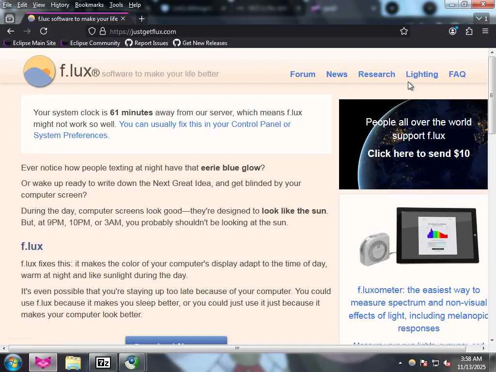Click the site security padlock icon
The image size is (496, 372).
click(x=103, y=31)
